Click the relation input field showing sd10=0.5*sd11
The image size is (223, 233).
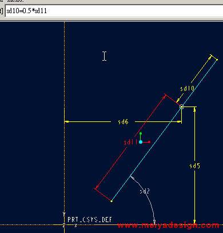tap(114, 11)
